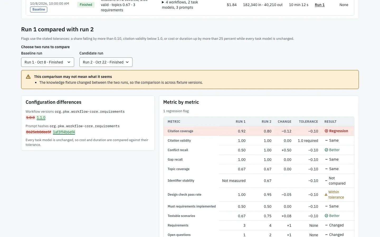Select the Conflict recall metric label
This screenshot has height=237, width=380.
click(x=178, y=150)
